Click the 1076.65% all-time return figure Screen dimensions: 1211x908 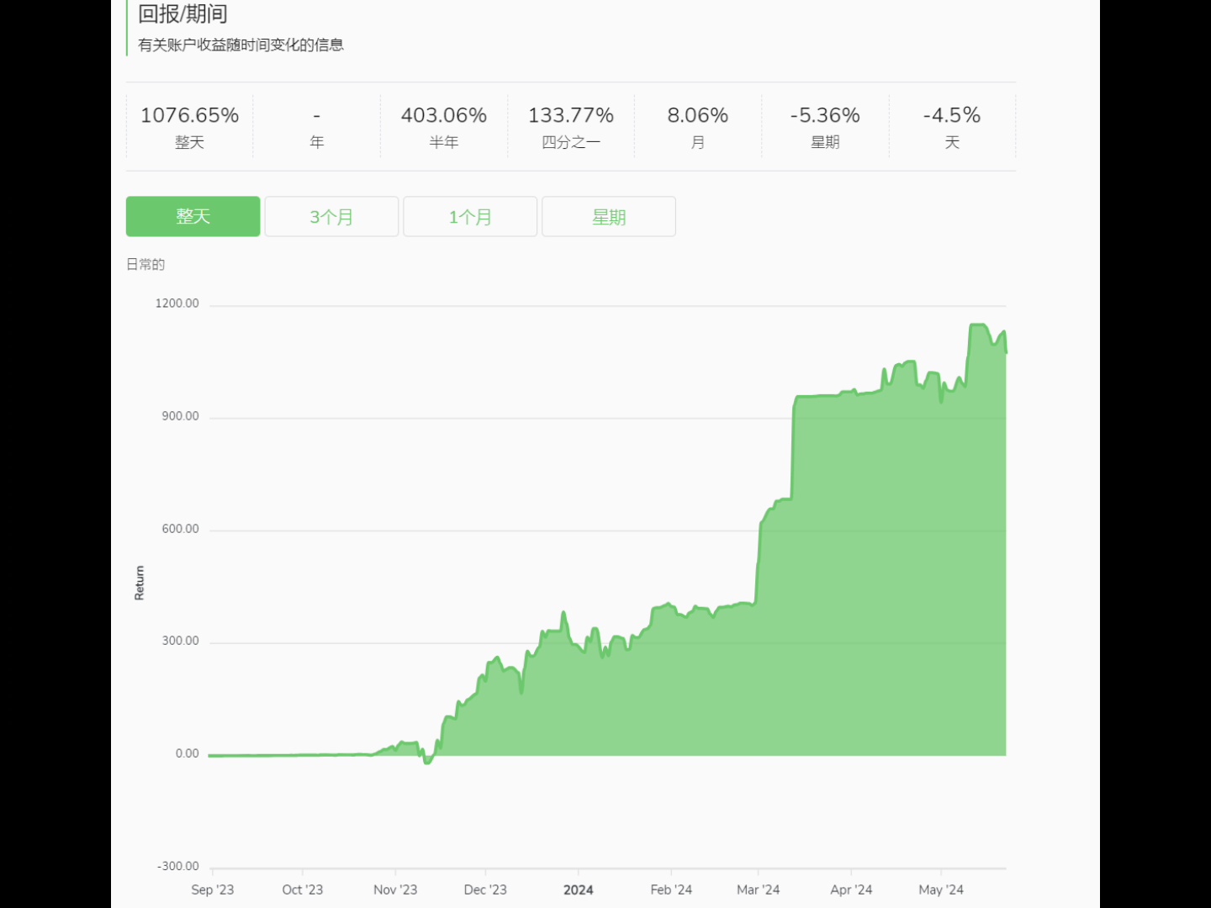pyautogui.click(x=189, y=115)
